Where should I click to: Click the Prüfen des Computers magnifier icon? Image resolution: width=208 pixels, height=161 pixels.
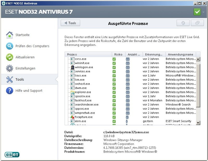pyautogui.click(x=10, y=46)
